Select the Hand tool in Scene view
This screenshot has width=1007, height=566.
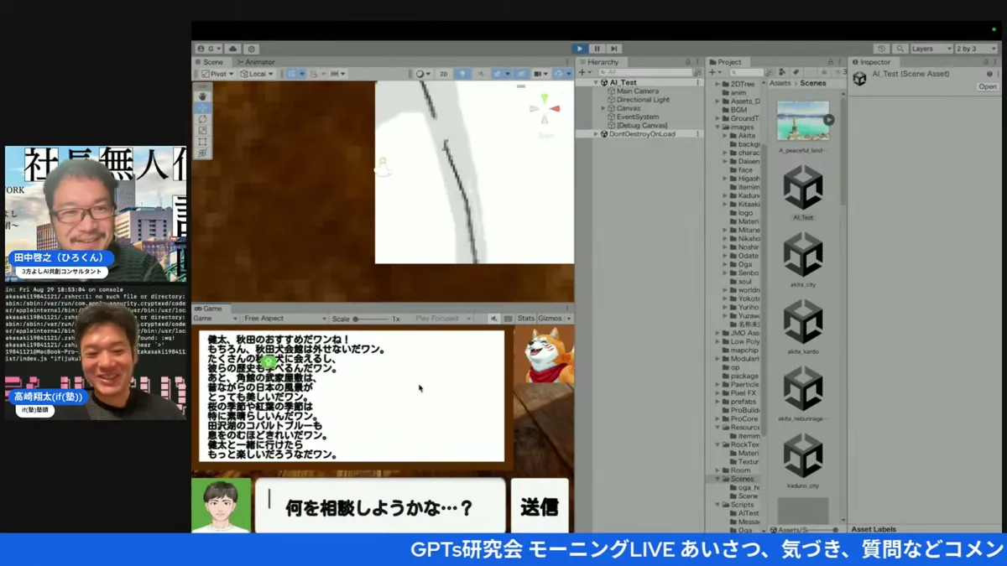click(x=202, y=96)
